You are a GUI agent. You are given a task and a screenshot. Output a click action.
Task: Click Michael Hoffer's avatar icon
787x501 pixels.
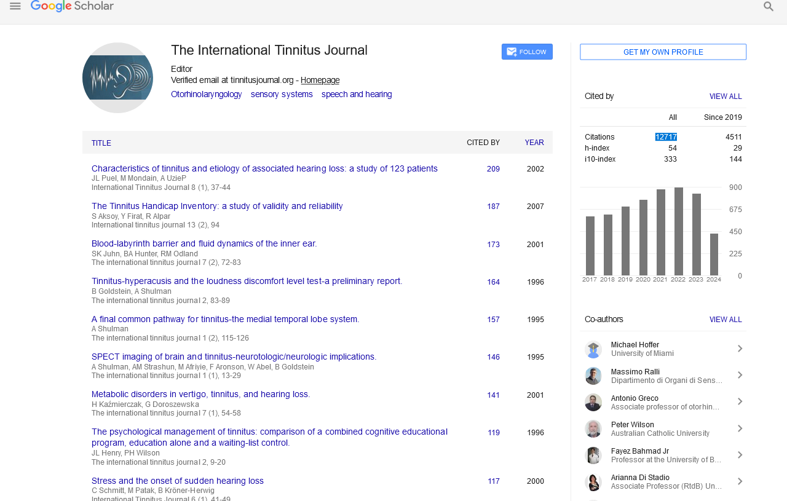[x=593, y=349]
